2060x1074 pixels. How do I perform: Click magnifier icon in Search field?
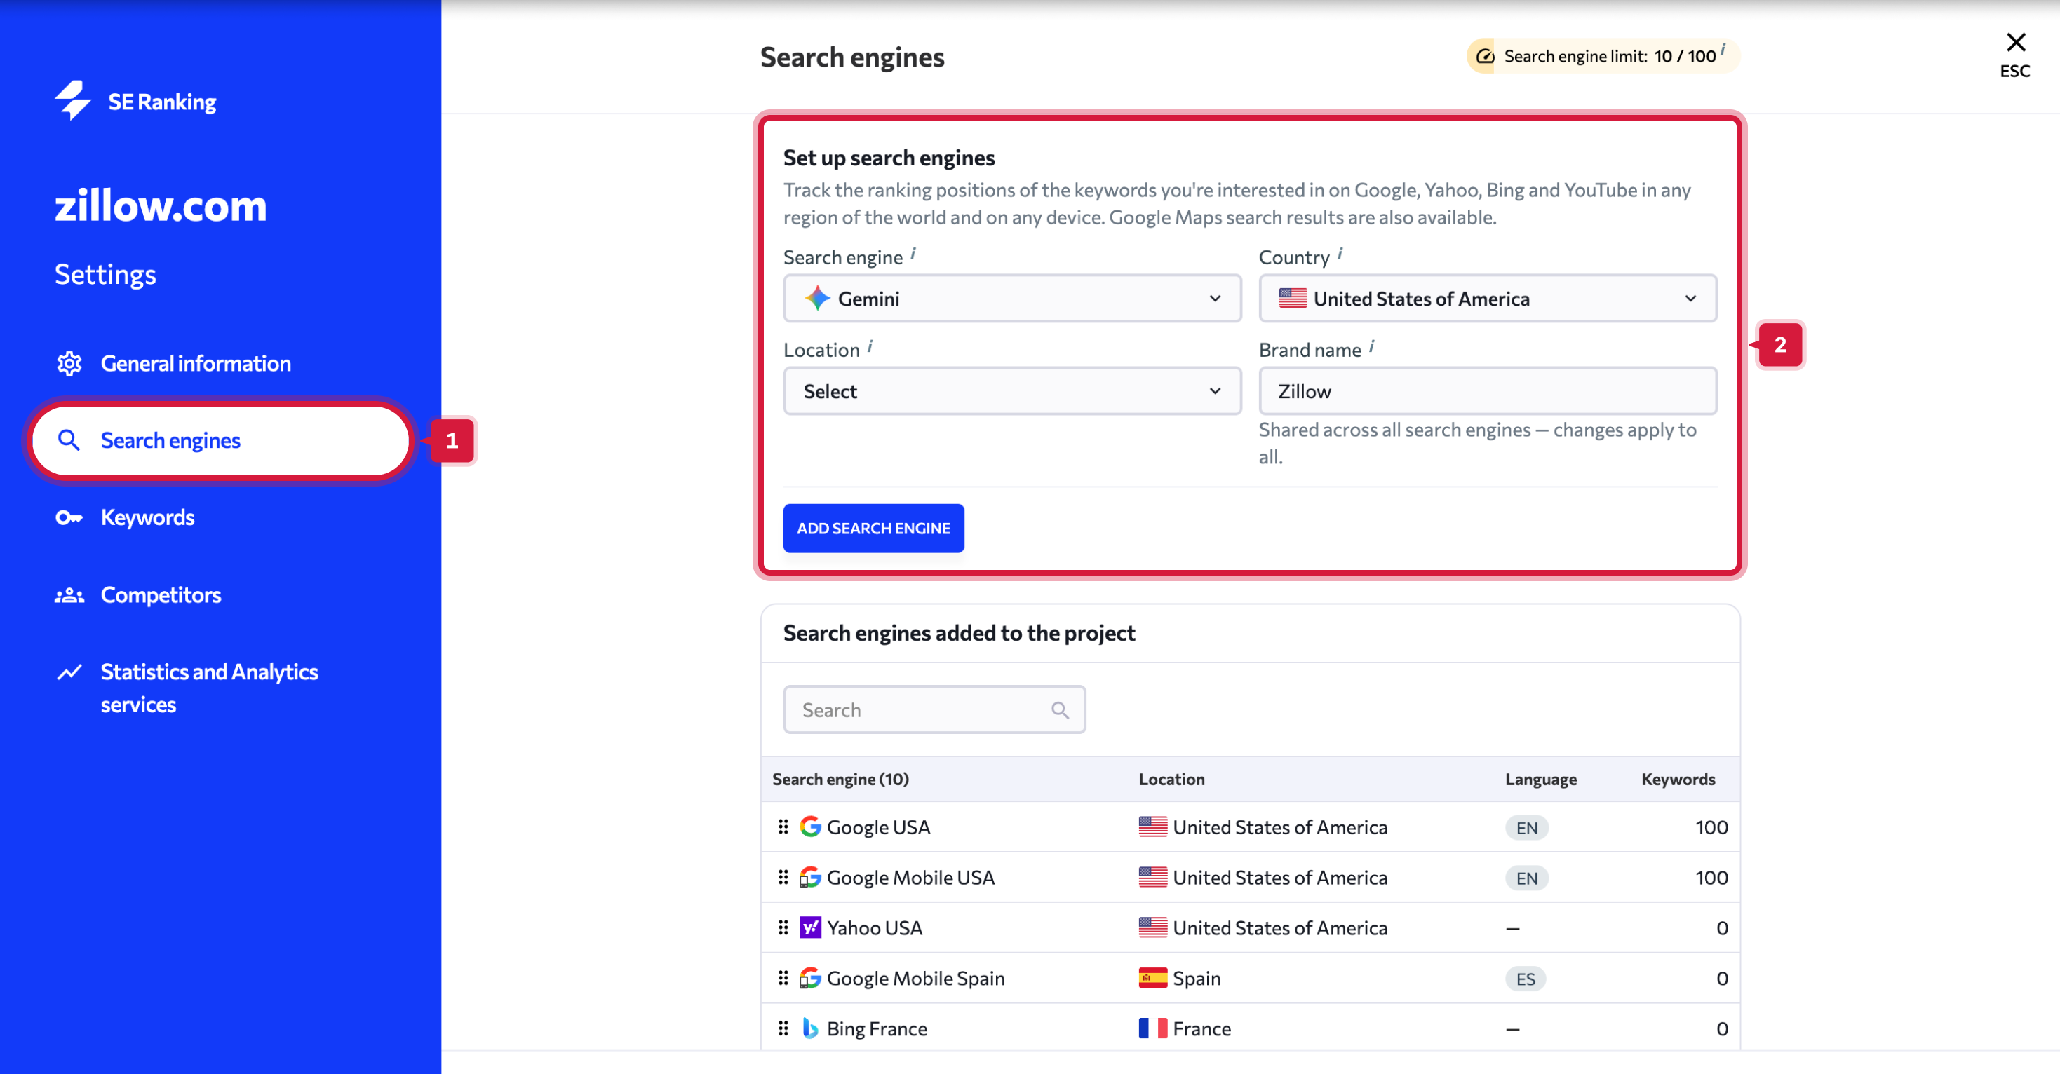click(x=1060, y=709)
